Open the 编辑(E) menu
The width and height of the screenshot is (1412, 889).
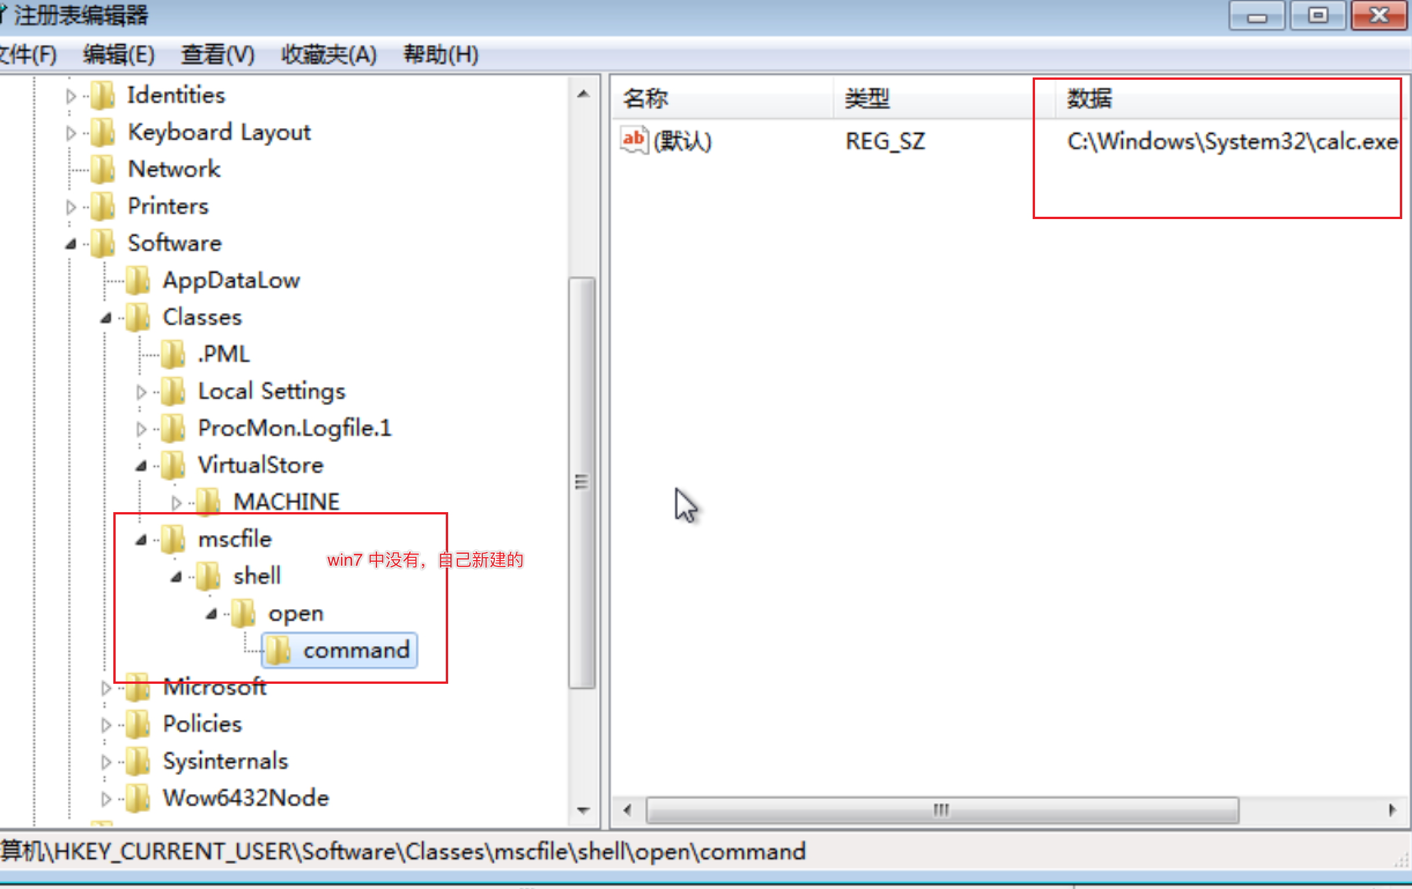point(119,54)
